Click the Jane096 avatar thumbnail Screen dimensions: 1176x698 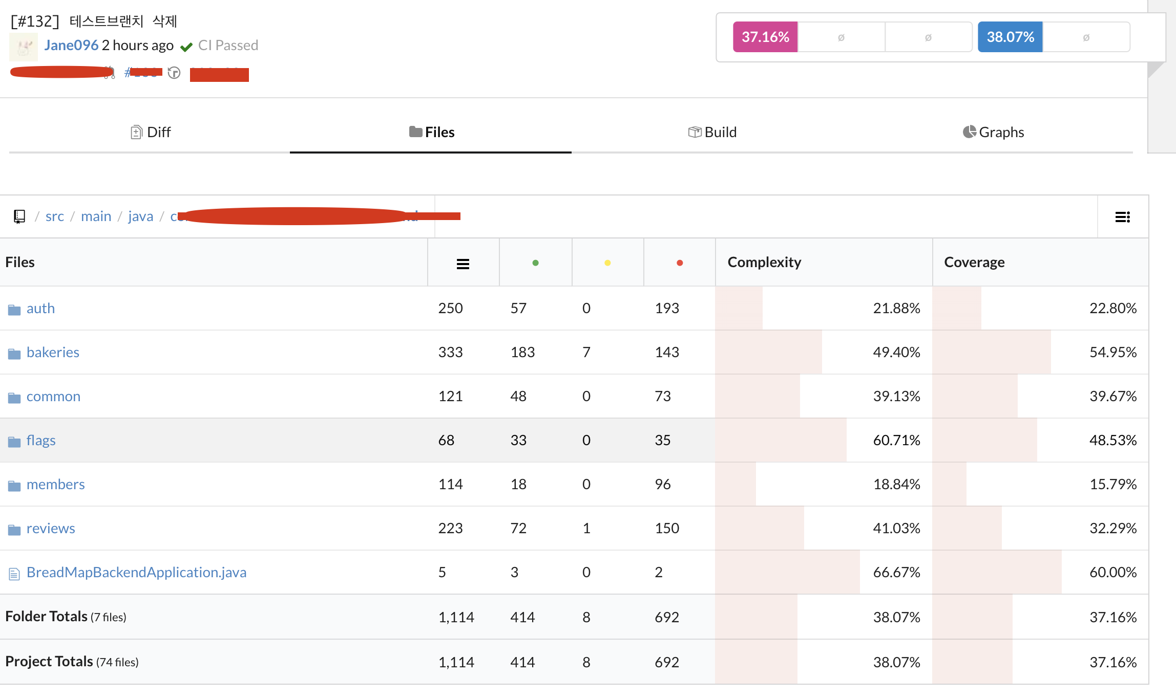(24, 47)
